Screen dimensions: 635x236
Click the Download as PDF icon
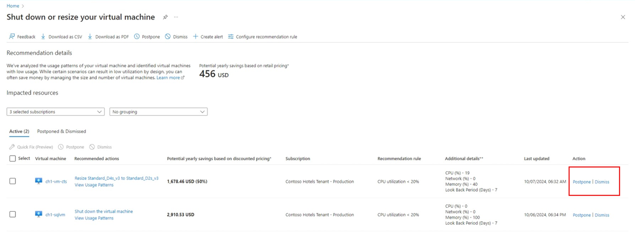pyautogui.click(x=90, y=37)
